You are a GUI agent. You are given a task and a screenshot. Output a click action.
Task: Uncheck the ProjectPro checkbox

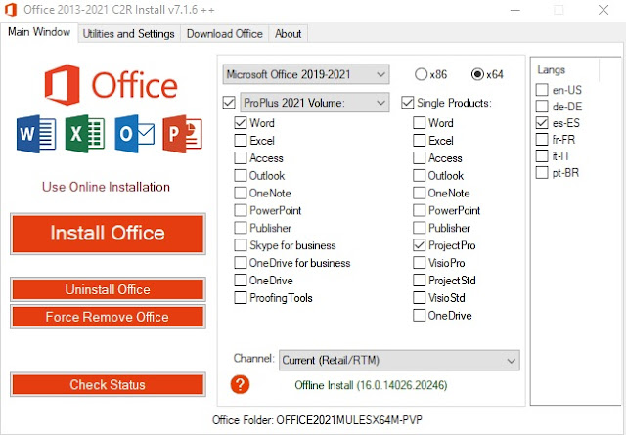pos(420,245)
